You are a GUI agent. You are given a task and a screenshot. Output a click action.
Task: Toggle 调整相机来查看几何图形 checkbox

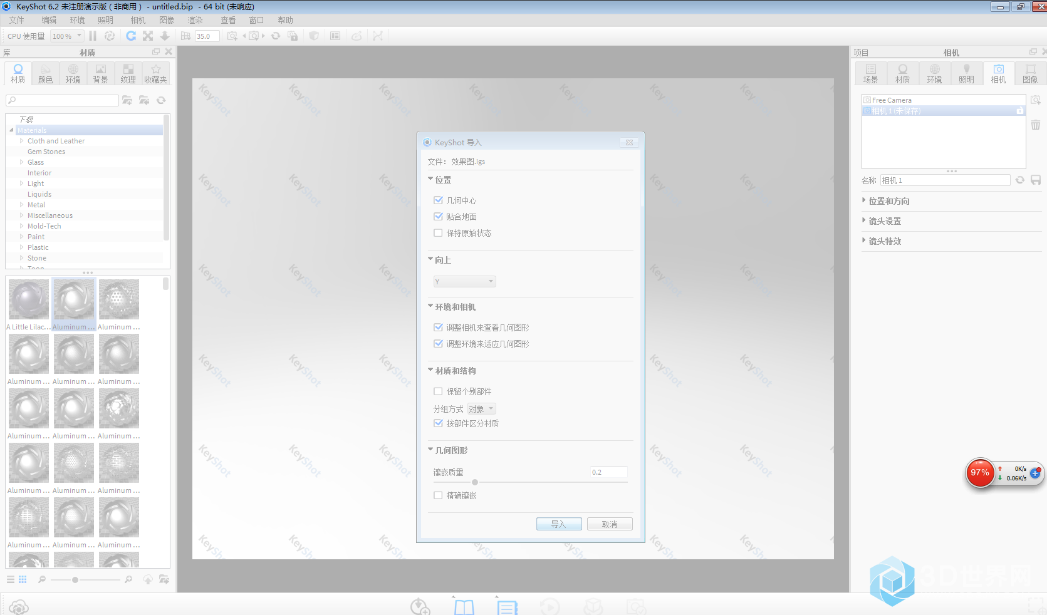(438, 328)
